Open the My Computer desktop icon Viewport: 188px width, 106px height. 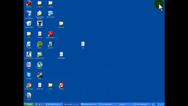(51, 13)
